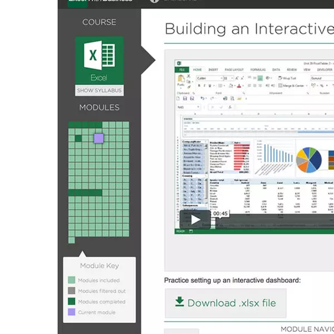
Task: Click the 00:45 video time tooltip
Action: pos(220,213)
